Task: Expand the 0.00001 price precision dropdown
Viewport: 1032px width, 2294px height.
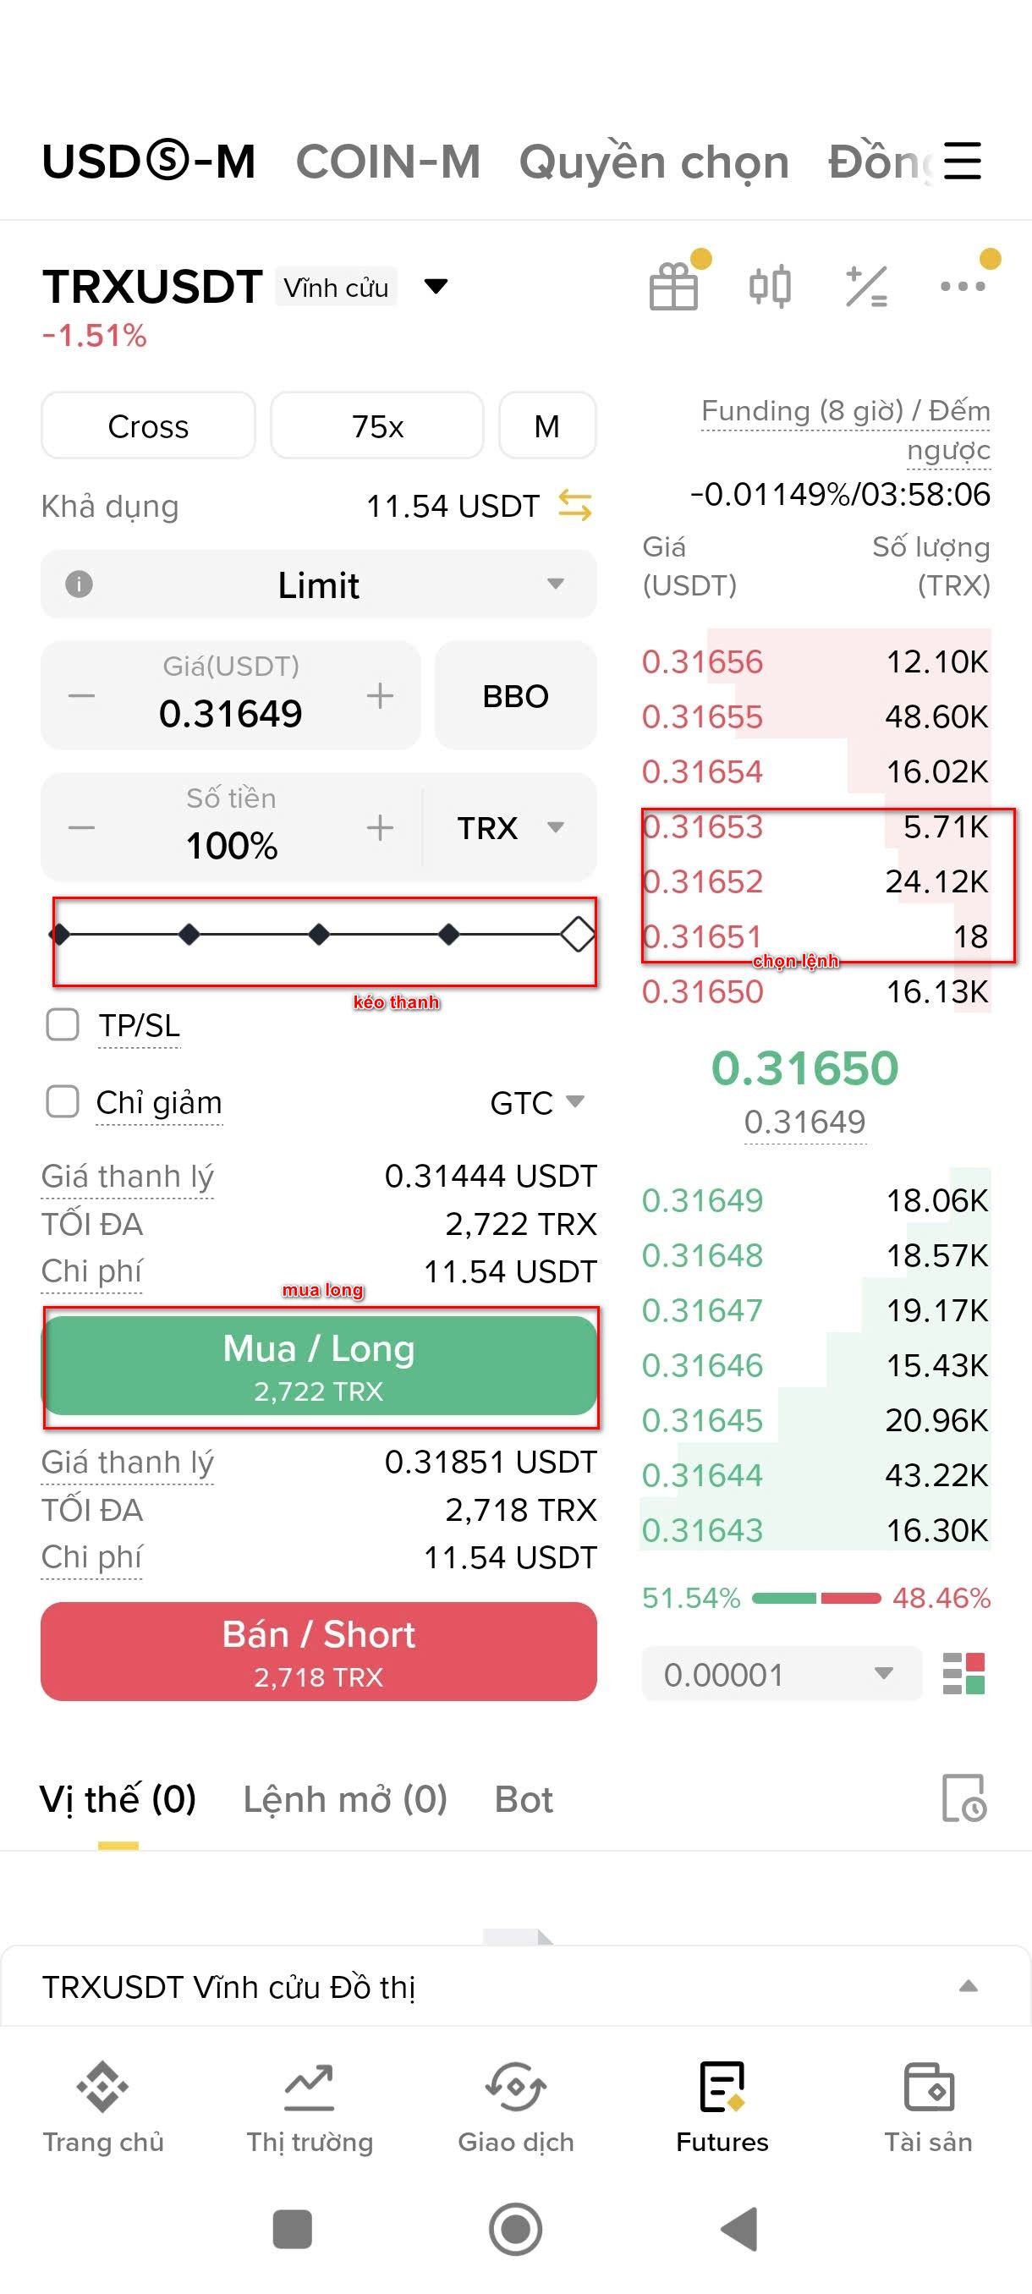Action: [781, 1674]
